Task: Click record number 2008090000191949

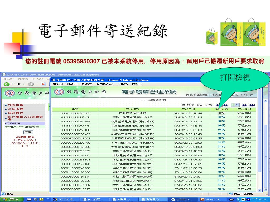Action: pos(75,176)
